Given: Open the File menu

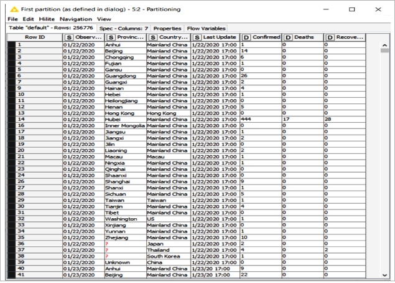Looking at the screenshot, I should [12, 19].
